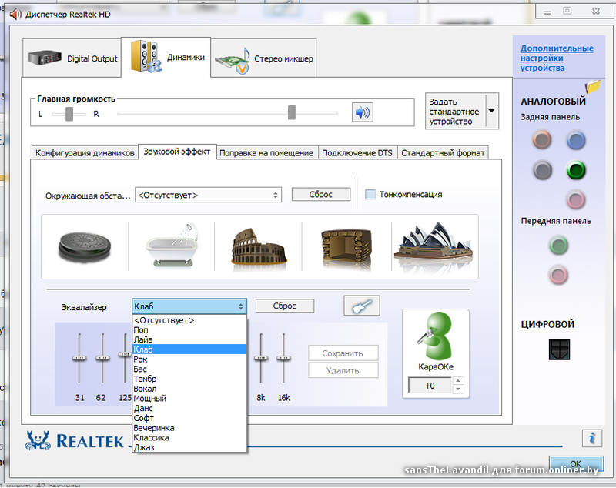Select the sewer manhole environment preset

coord(85,246)
